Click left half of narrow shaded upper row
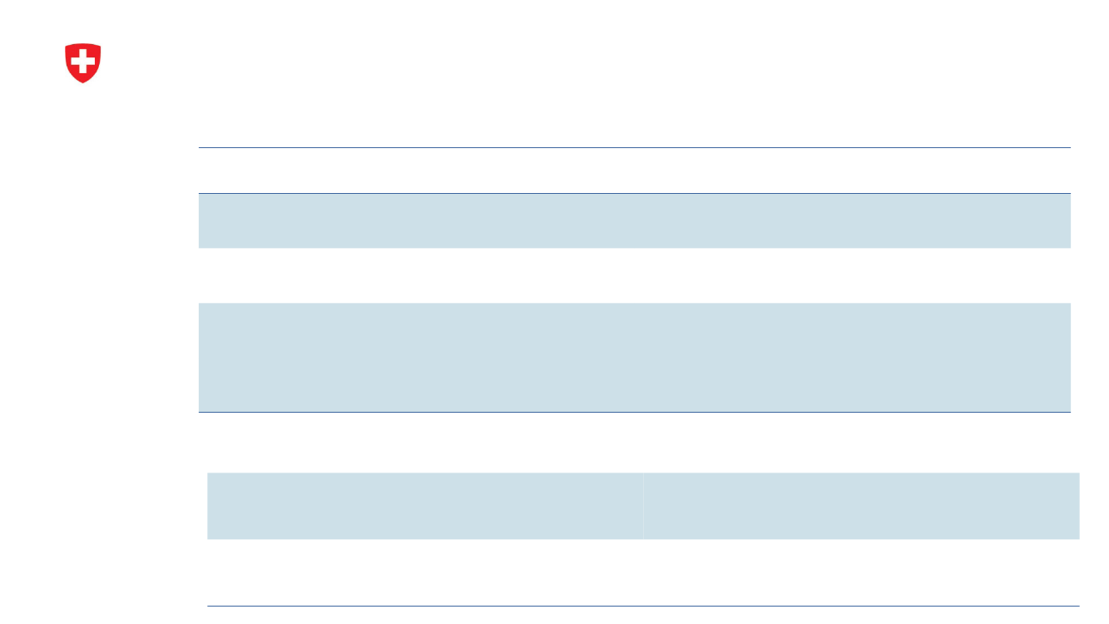The width and height of the screenshot is (1109, 624). pos(416,220)
